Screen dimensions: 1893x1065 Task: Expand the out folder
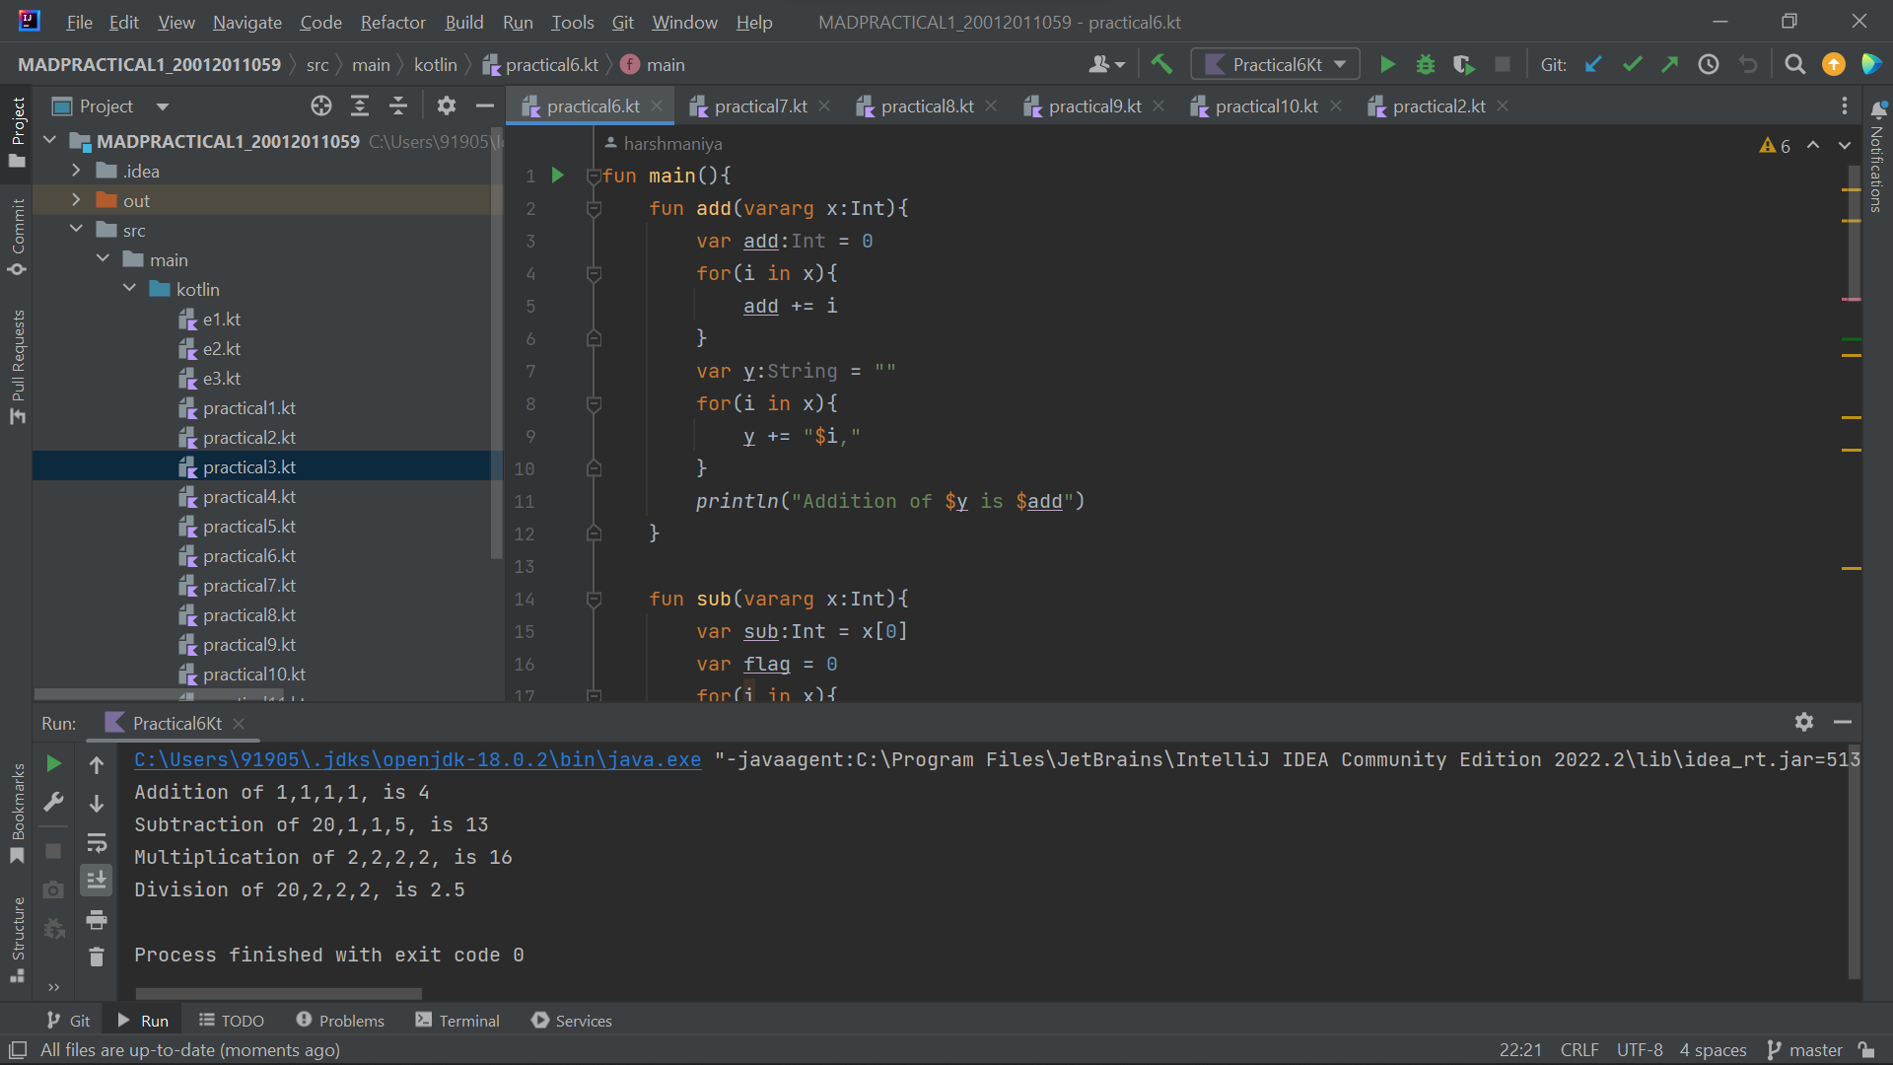[76, 200]
